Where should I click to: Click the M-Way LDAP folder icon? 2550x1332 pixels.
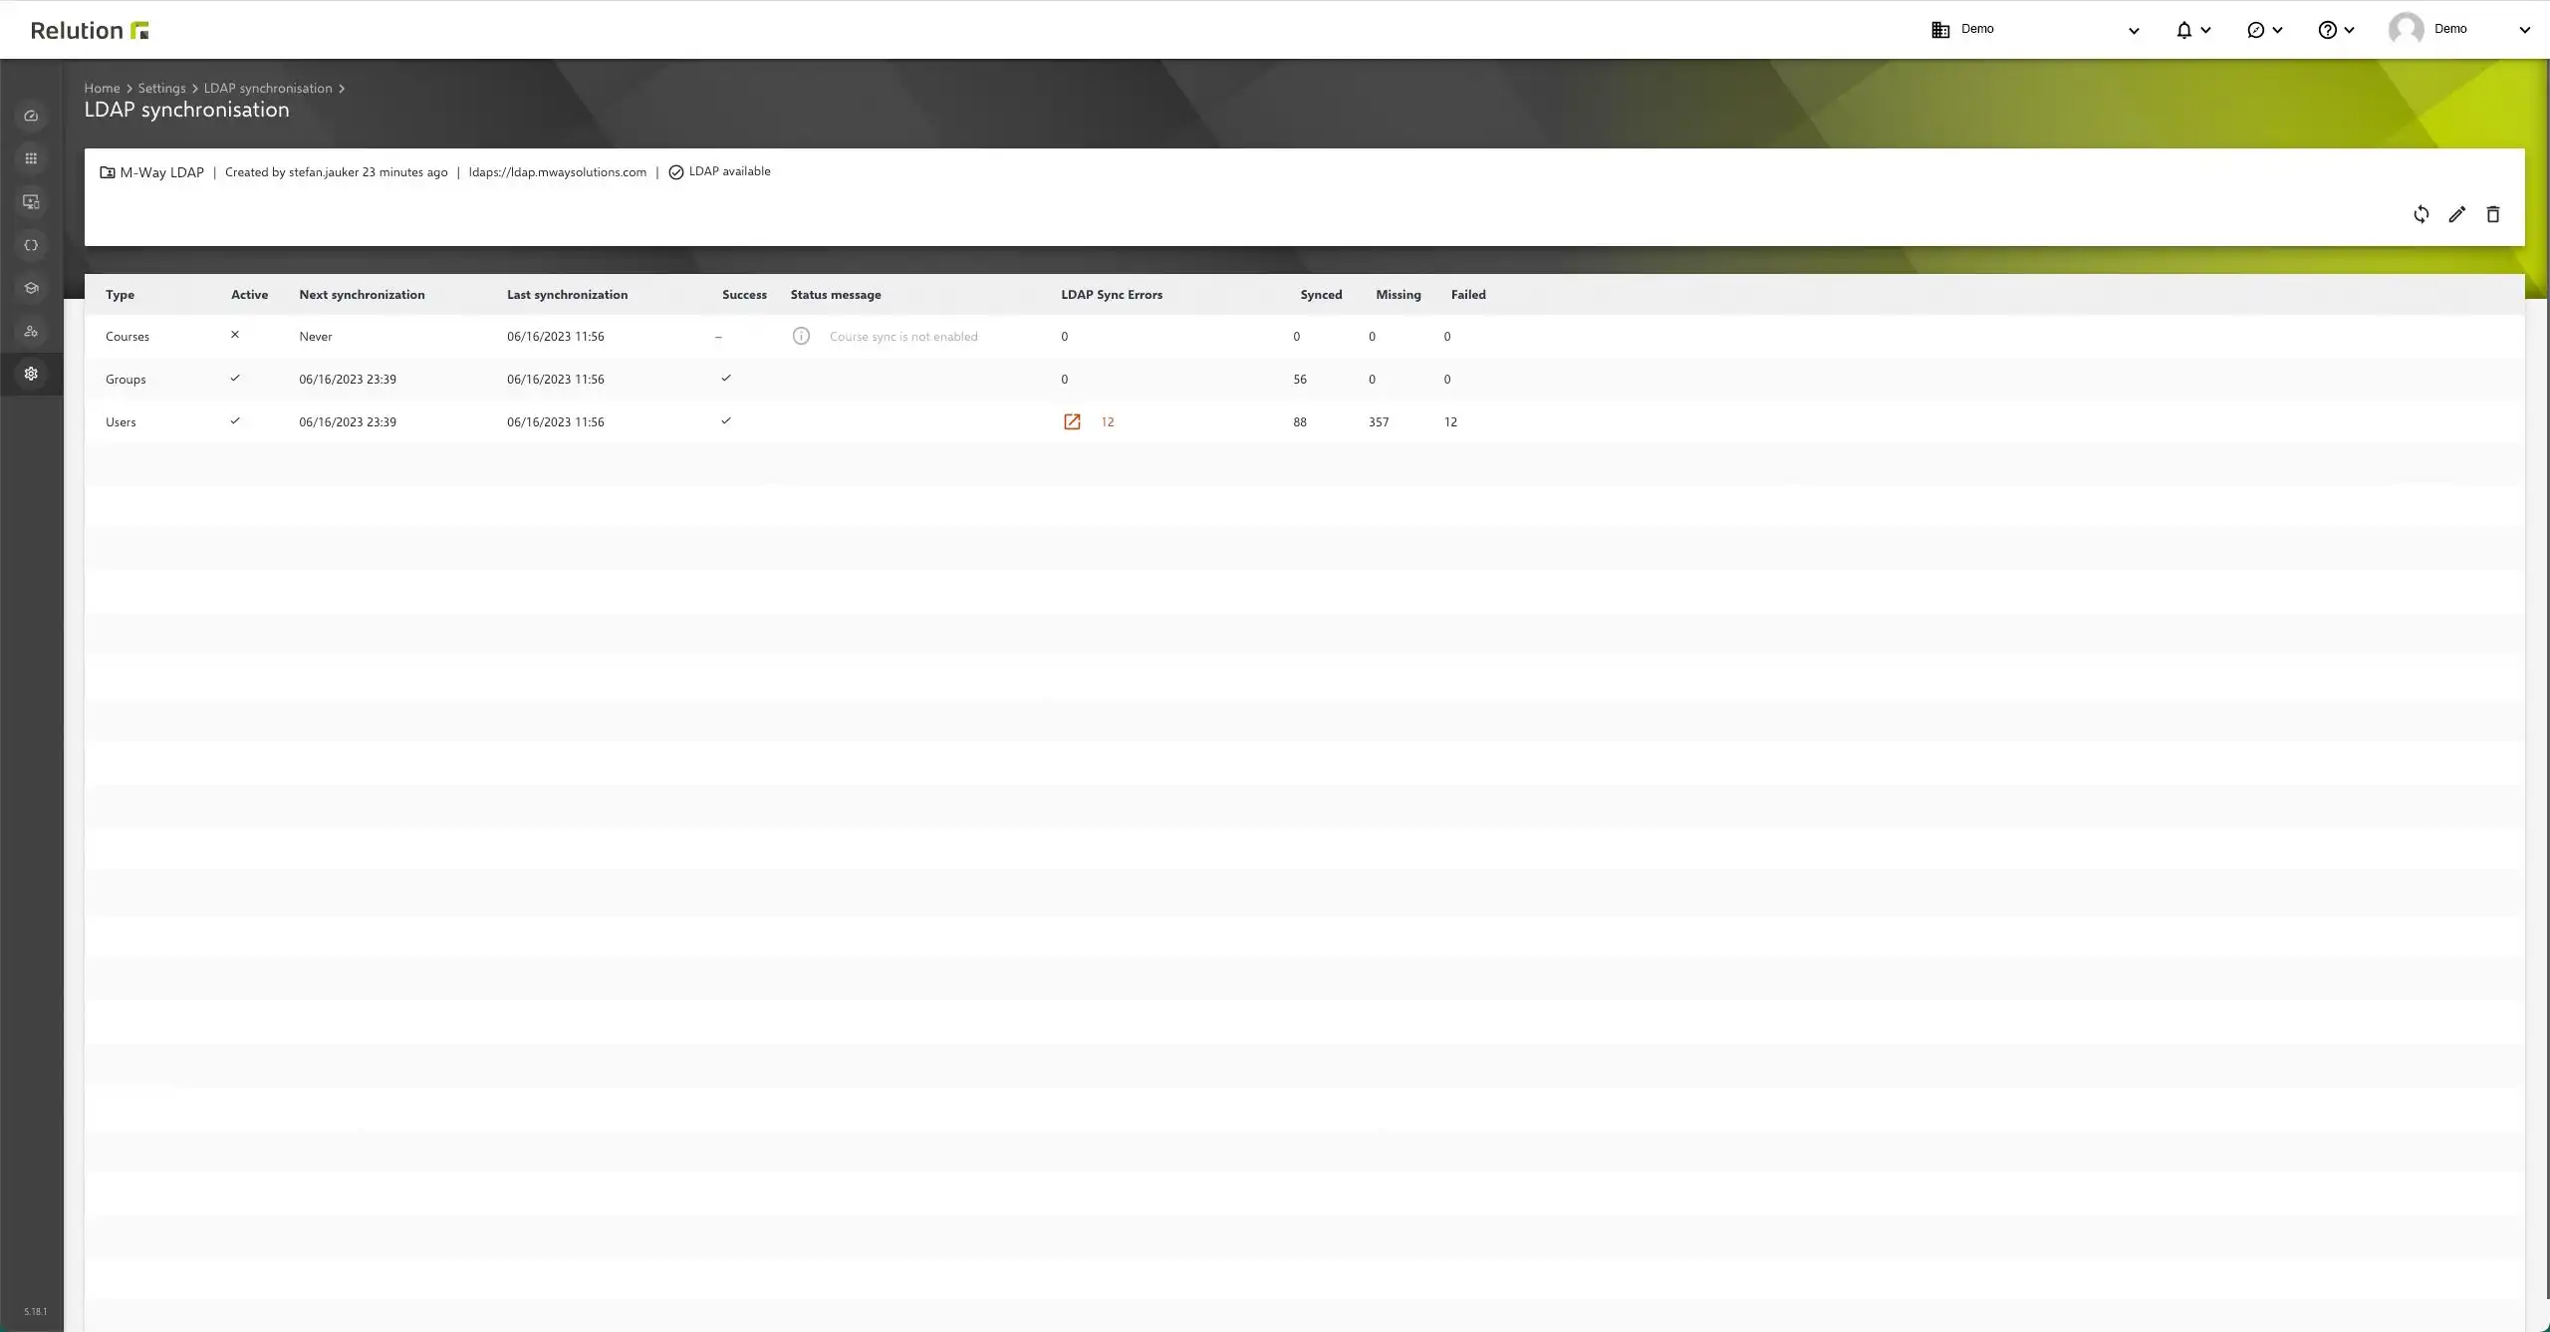point(108,172)
